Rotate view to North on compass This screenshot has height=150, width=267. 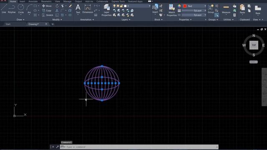coord(254,35)
